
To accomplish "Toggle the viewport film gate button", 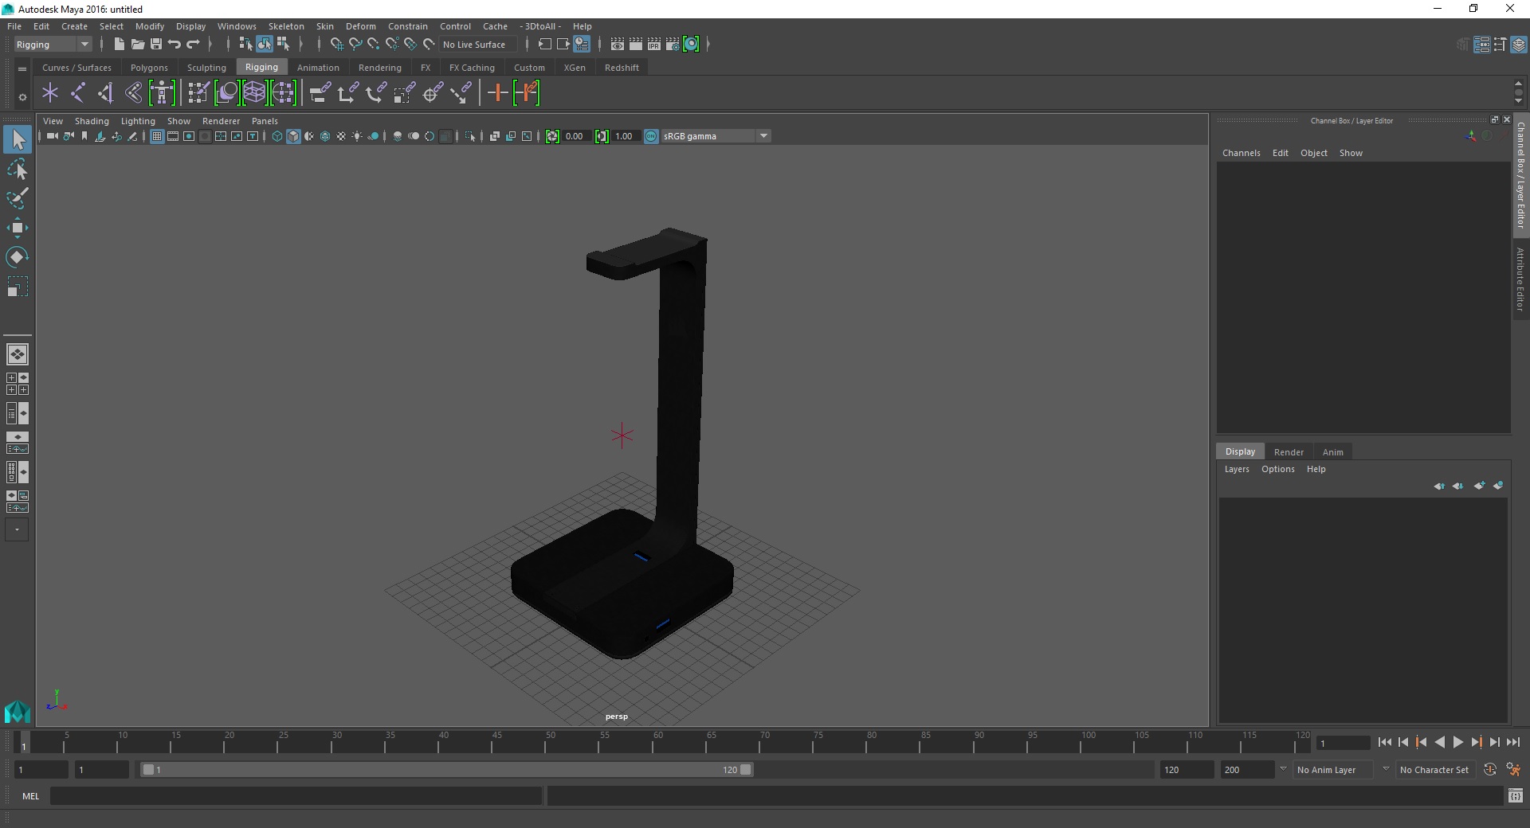I will [173, 136].
